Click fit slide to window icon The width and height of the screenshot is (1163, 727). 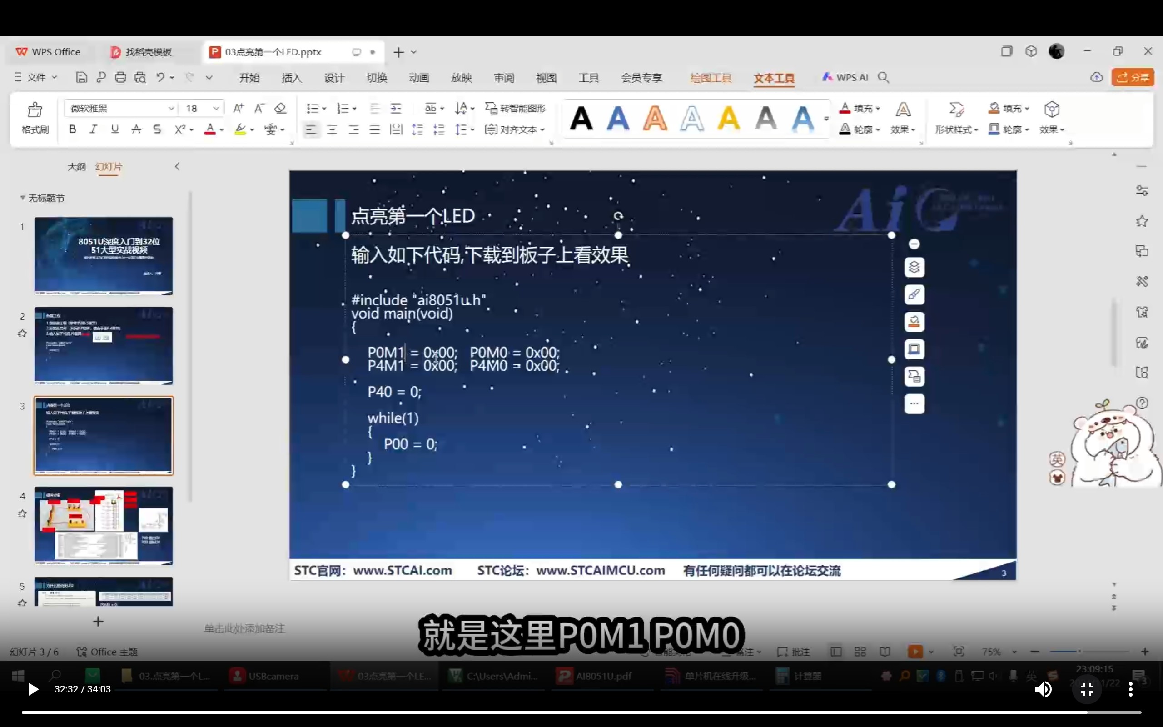click(959, 652)
